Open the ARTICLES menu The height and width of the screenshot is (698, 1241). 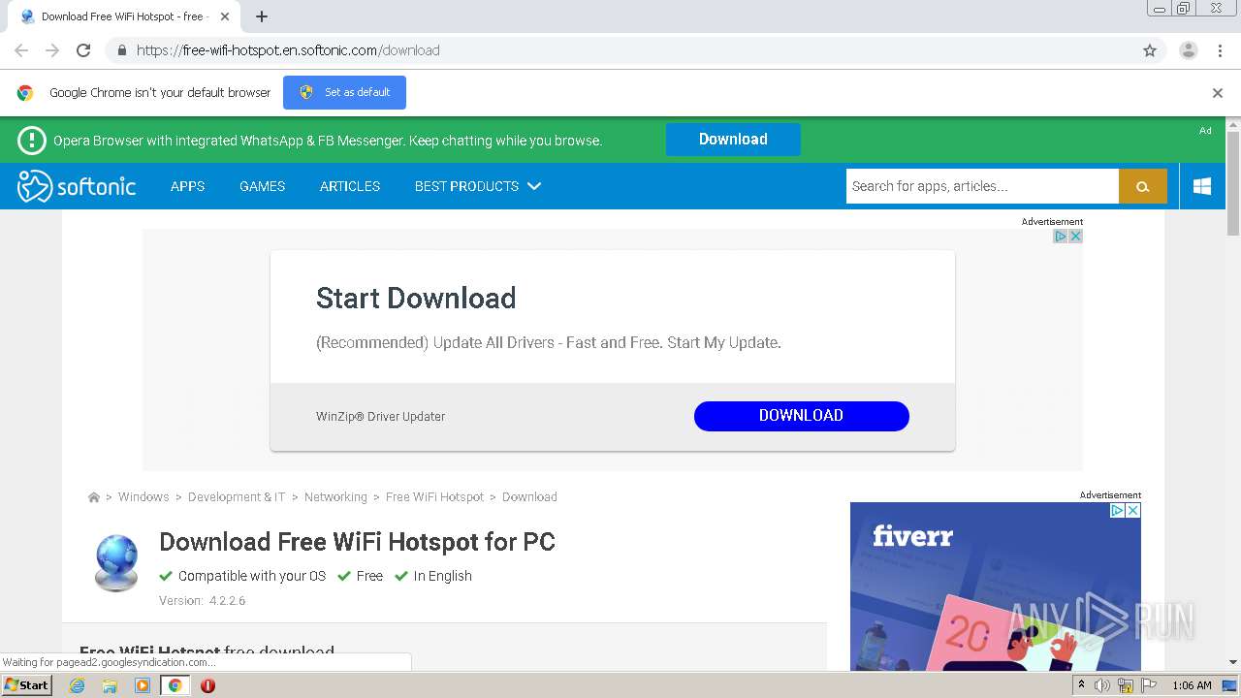point(350,186)
